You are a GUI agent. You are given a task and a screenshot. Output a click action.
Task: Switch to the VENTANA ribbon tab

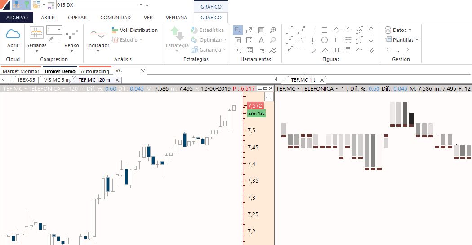pyautogui.click(x=176, y=17)
